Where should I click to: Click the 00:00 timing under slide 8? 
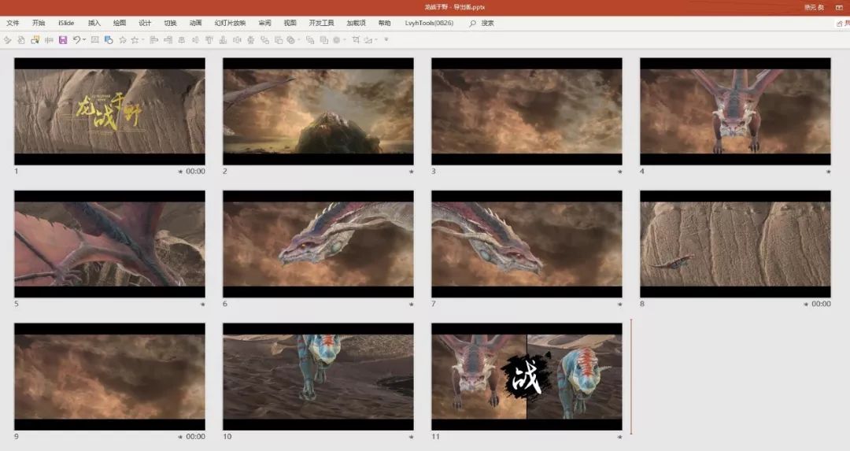(x=821, y=304)
